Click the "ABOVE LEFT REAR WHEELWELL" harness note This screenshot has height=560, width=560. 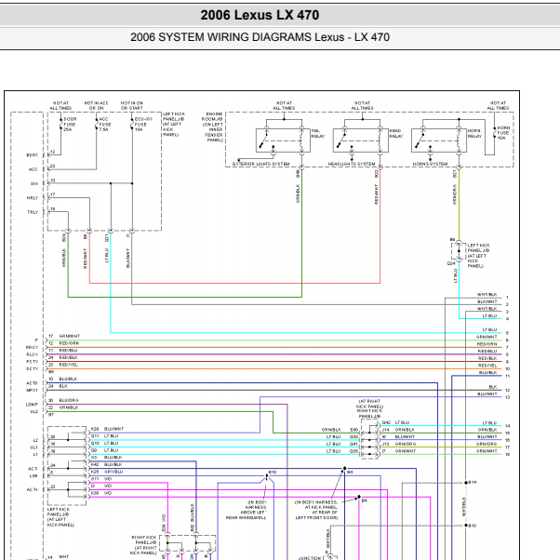(247, 514)
